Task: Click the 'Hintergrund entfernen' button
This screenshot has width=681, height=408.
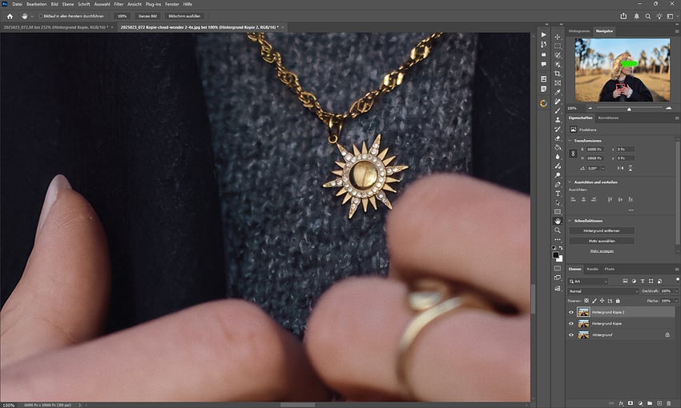Action: tap(601, 230)
